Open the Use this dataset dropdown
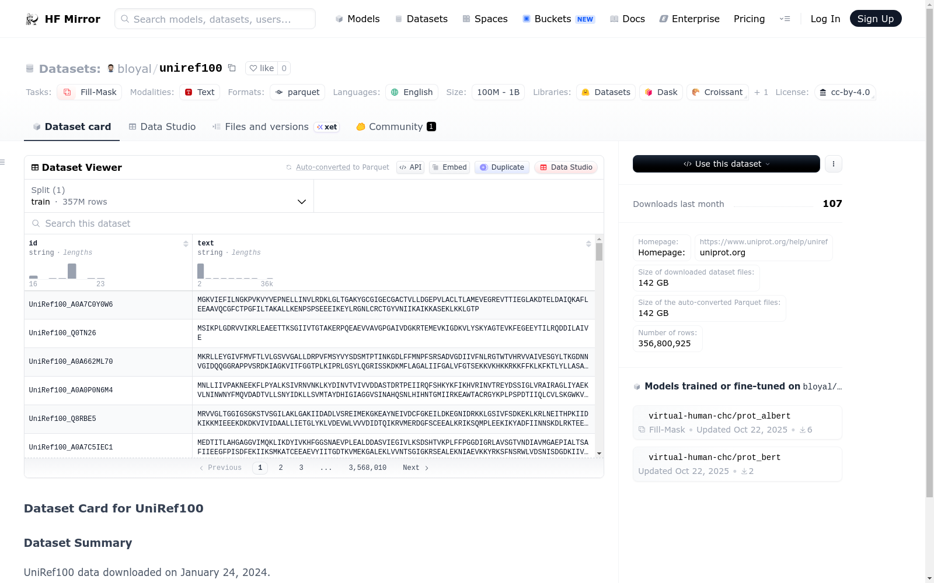The height and width of the screenshot is (583, 934). coord(726,164)
